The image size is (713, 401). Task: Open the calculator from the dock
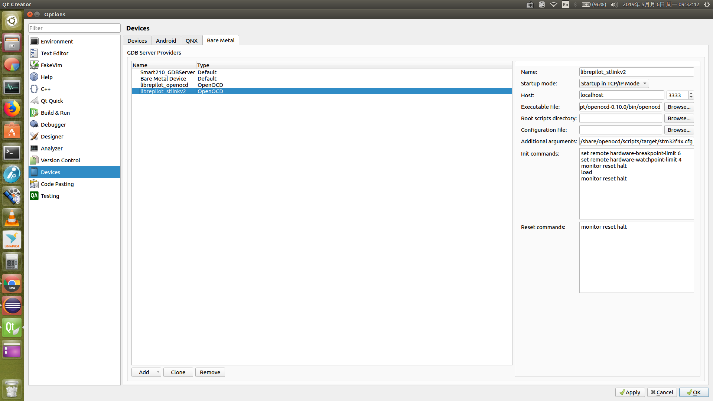point(12,262)
